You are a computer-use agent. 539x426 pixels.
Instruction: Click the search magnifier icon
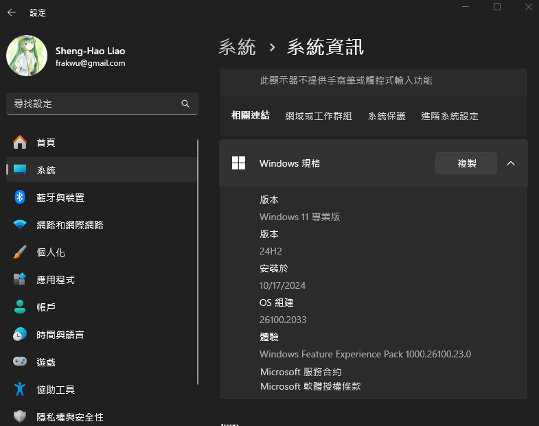185,104
